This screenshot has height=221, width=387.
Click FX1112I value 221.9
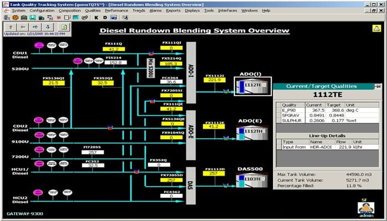(x=215, y=80)
